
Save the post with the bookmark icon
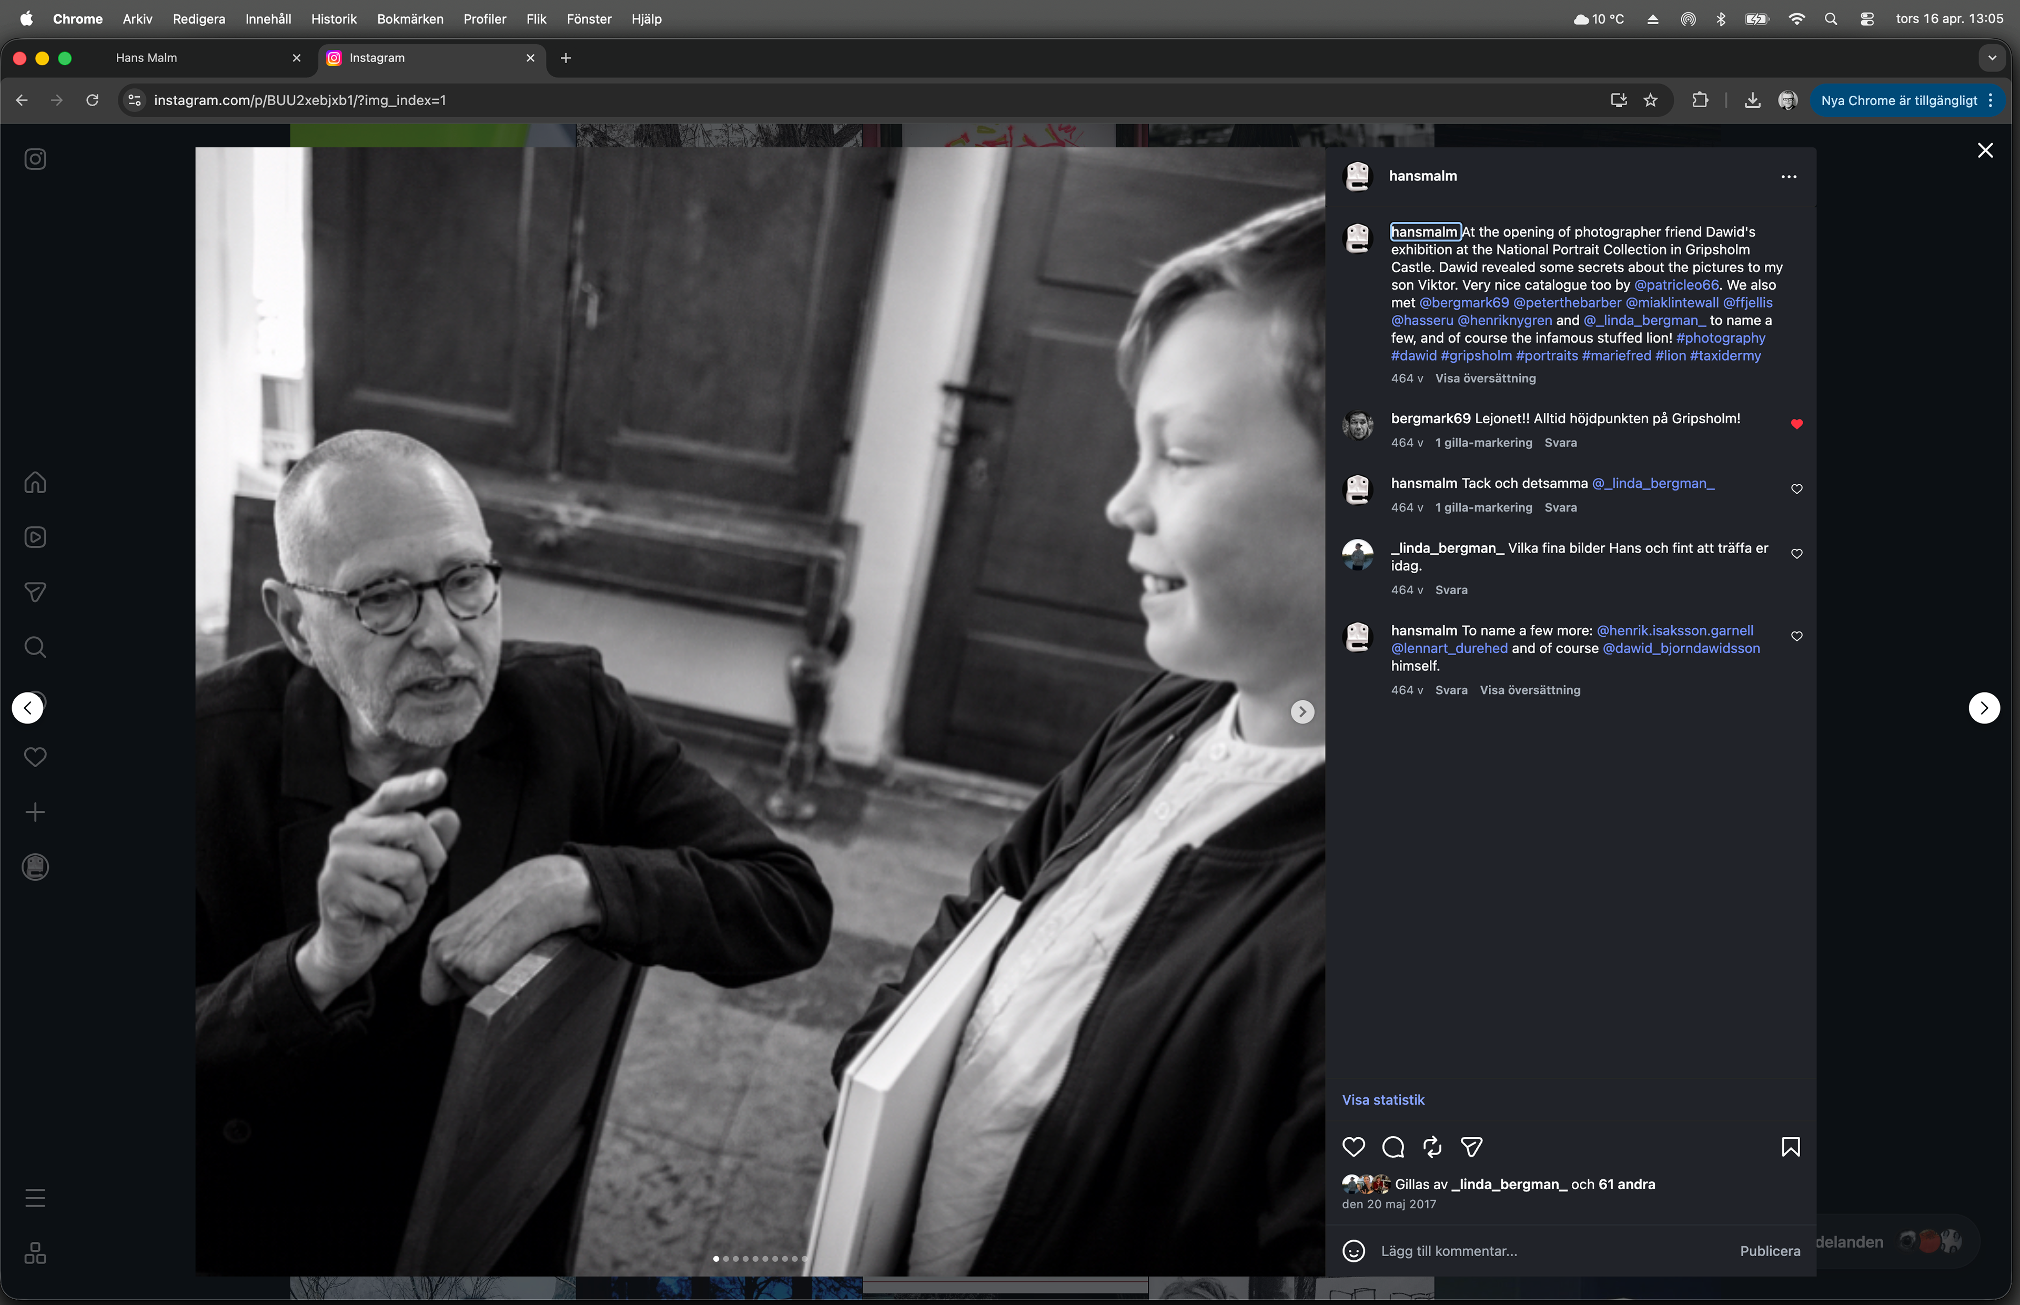[x=1790, y=1147]
